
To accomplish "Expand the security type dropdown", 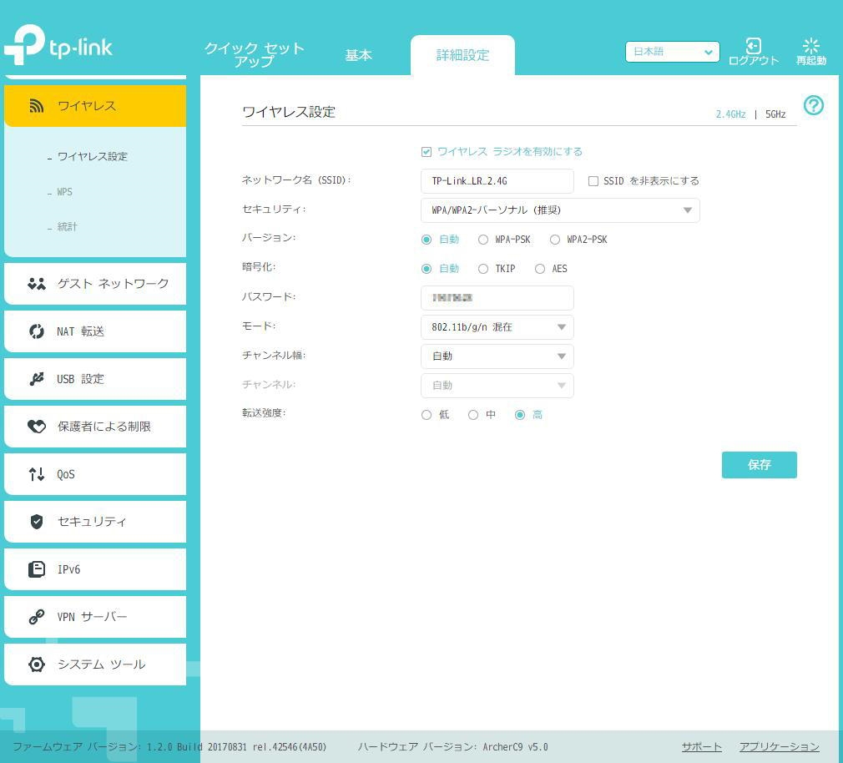I will [x=560, y=210].
